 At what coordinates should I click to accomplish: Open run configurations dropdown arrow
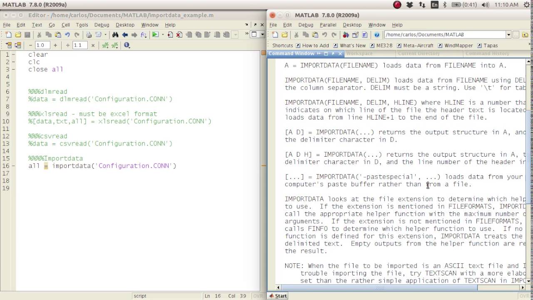click(x=163, y=35)
